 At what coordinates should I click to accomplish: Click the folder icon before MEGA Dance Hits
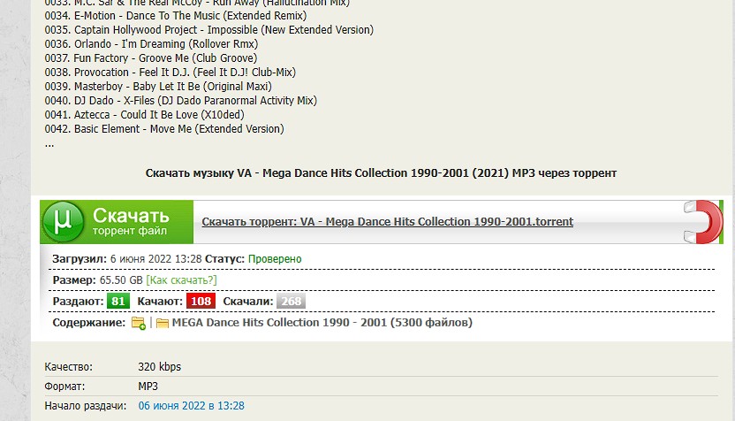click(163, 324)
